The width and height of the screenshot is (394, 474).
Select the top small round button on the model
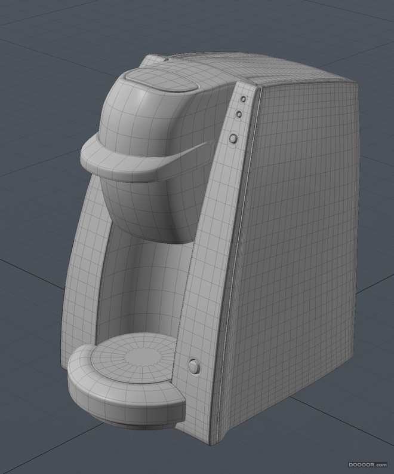[x=244, y=99]
